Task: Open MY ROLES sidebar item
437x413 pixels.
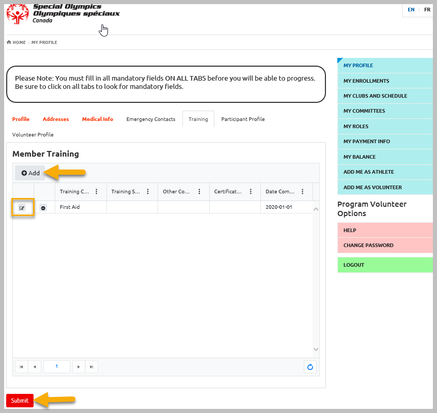Action: (x=385, y=126)
